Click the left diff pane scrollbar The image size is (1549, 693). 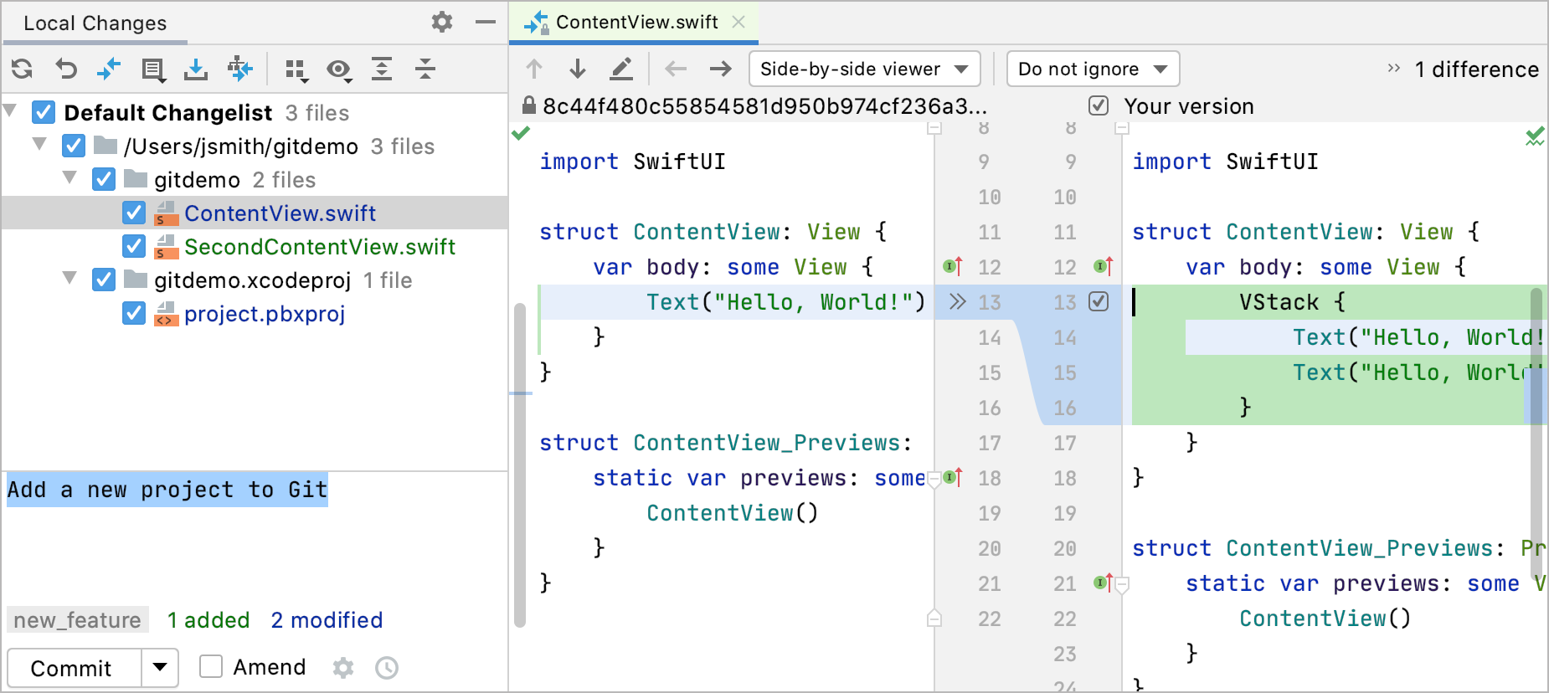pyautogui.click(x=520, y=465)
